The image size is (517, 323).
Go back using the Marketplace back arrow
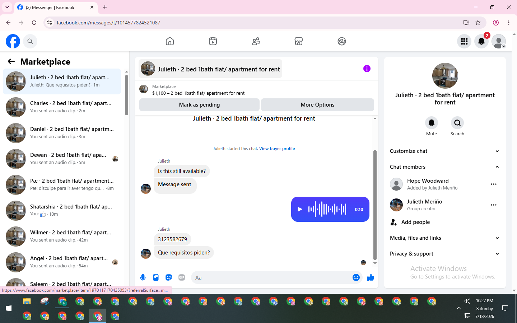tap(11, 61)
